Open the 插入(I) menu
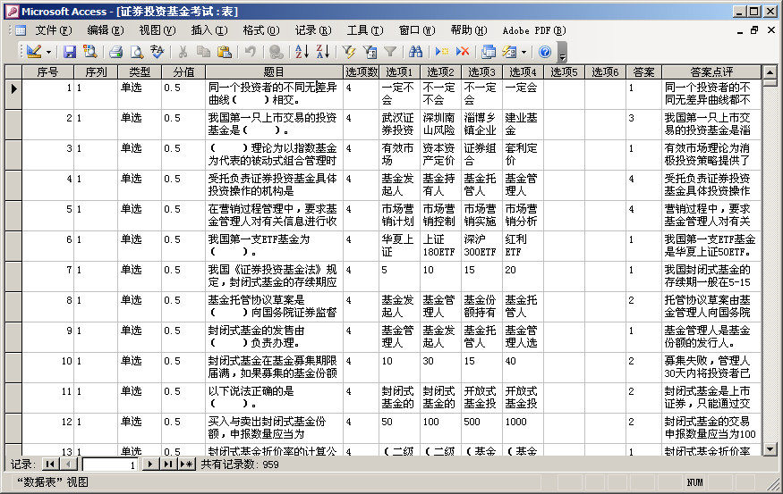Viewport: 783px width, 494px height. [209, 30]
